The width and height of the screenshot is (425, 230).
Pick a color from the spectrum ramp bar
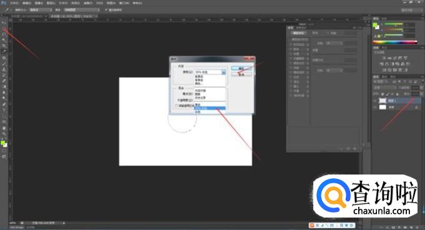coord(395,42)
